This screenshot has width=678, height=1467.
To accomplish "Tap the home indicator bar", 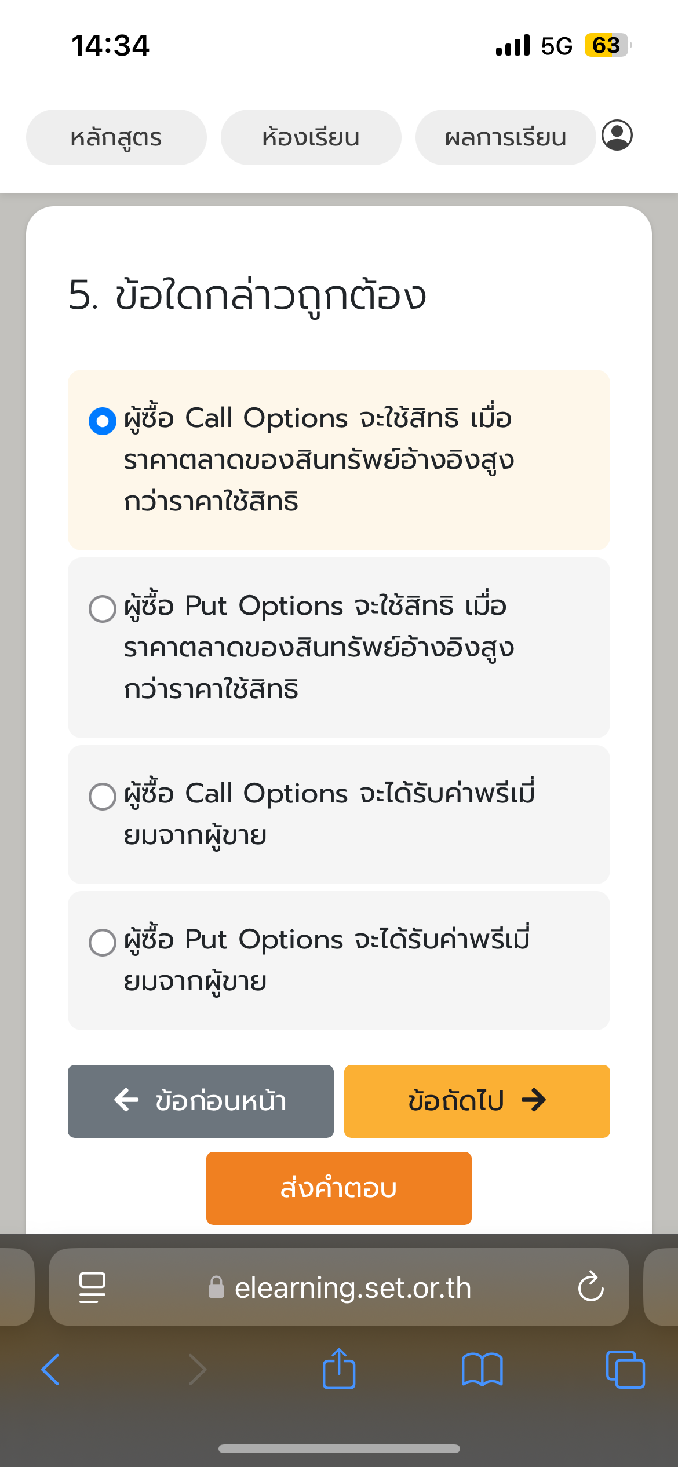I will (x=339, y=1448).
